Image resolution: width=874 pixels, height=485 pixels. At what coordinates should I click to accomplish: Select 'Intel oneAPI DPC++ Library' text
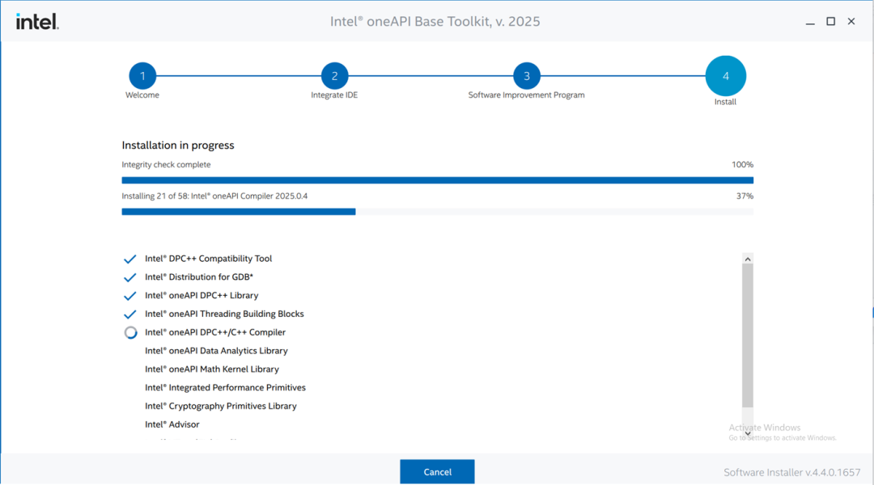coord(202,295)
